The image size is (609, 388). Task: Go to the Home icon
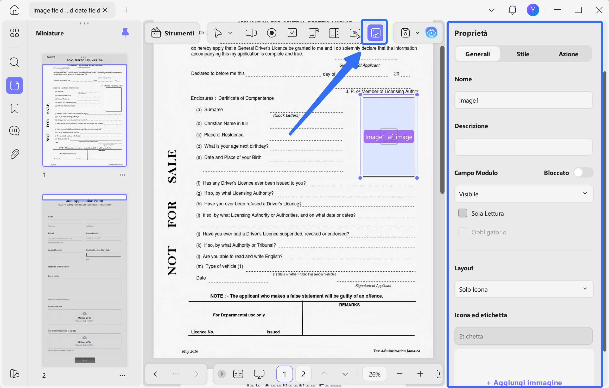tap(14, 10)
